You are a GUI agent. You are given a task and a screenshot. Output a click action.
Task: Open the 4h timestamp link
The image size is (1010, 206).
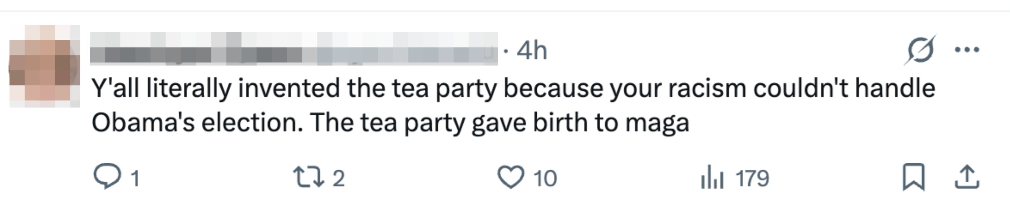[531, 50]
